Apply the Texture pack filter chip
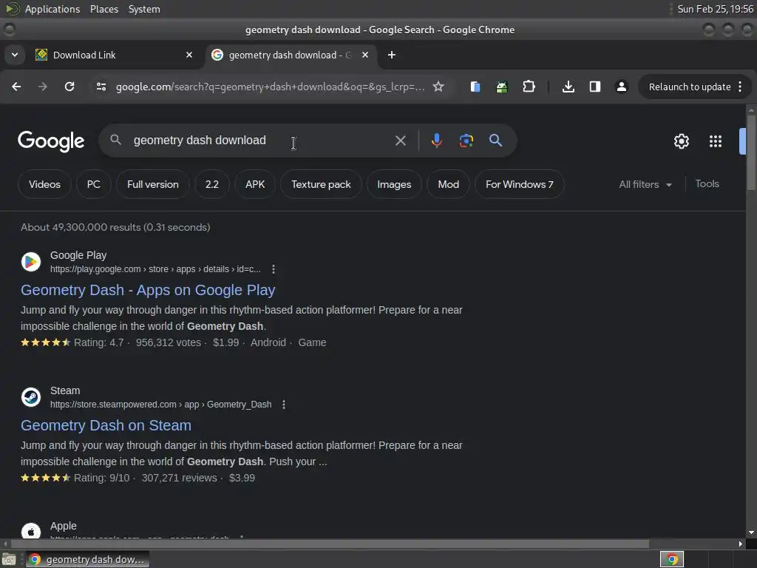The height and width of the screenshot is (568, 757). click(x=321, y=184)
